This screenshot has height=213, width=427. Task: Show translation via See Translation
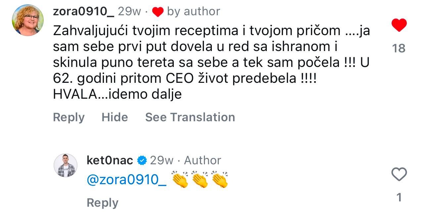click(190, 117)
